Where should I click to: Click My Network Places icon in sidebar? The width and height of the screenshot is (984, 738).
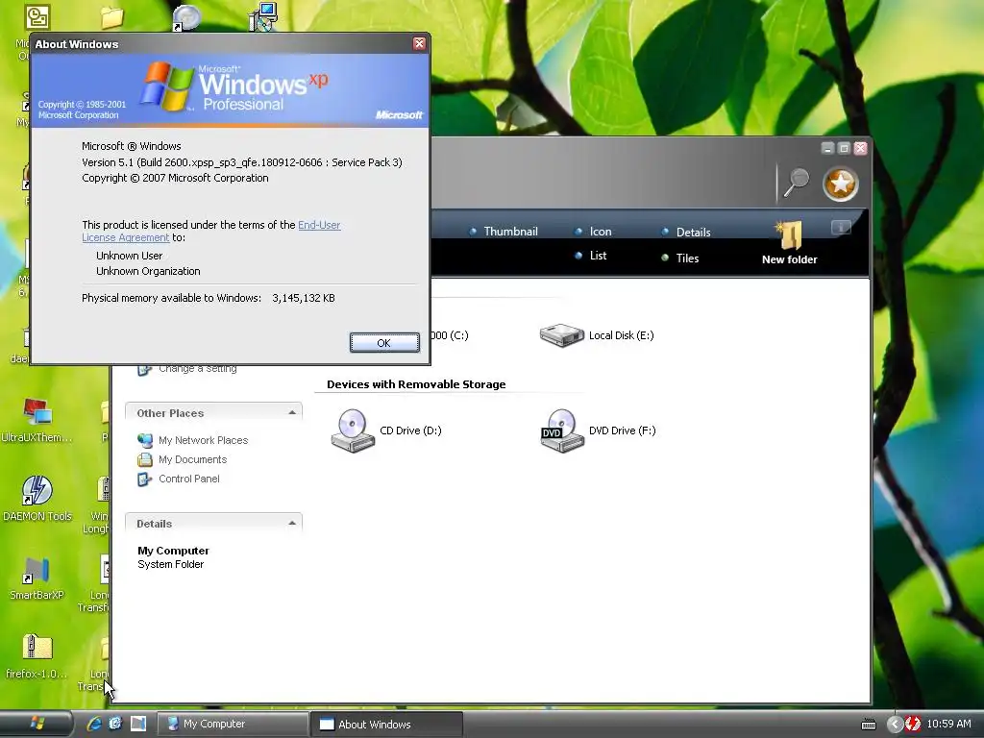(145, 440)
